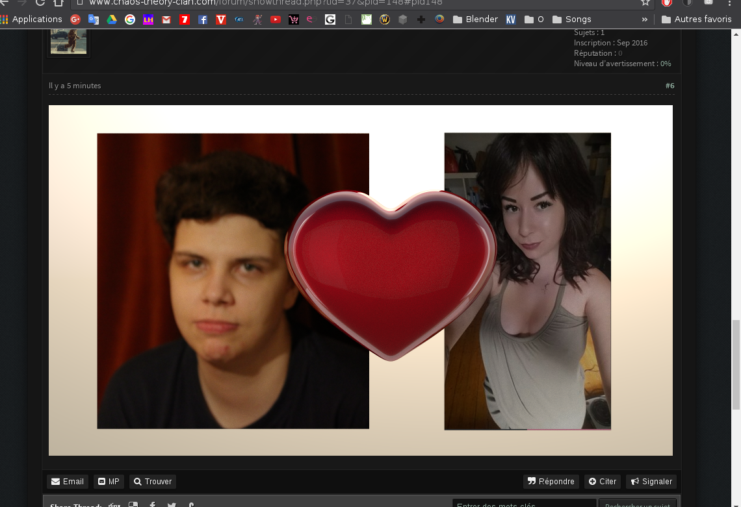Click the page vertical scrollbar thumb

(x=736, y=364)
